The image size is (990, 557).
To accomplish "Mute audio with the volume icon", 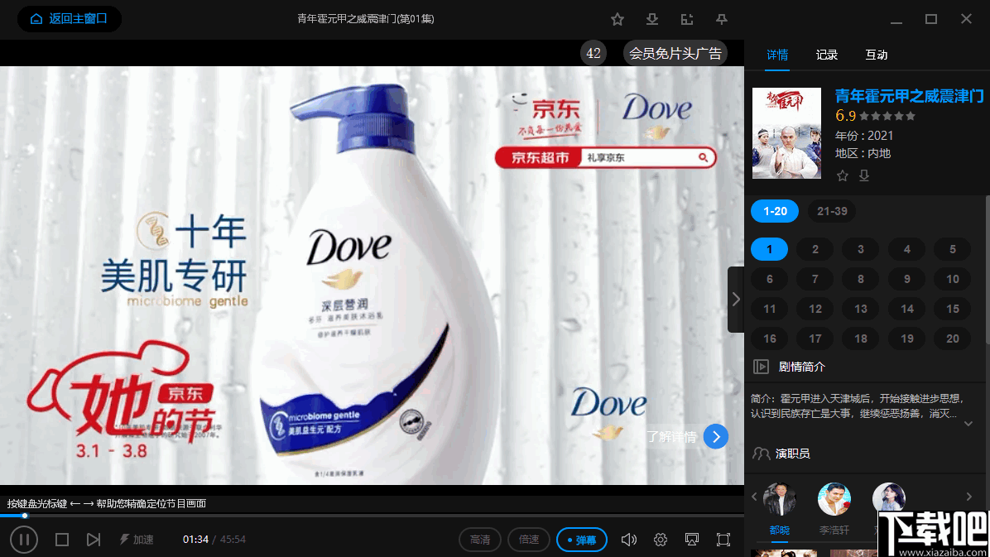I will pyautogui.click(x=629, y=540).
